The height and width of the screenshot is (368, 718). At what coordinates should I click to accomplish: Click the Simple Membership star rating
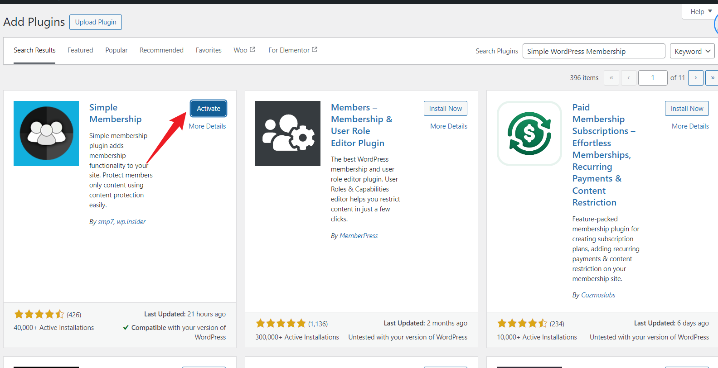point(39,314)
